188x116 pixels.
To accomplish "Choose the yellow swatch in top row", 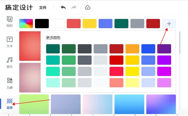I will pyautogui.click(x=90, y=23).
